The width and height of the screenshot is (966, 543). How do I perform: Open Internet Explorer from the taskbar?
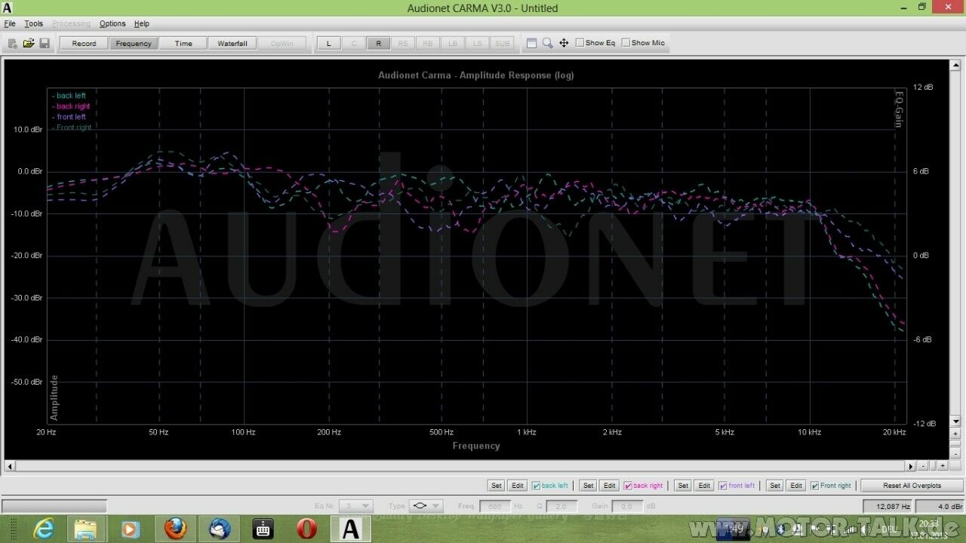[x=44, y=529]
